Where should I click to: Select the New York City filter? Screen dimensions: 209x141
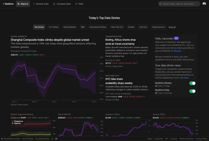(x=117, y=27)
